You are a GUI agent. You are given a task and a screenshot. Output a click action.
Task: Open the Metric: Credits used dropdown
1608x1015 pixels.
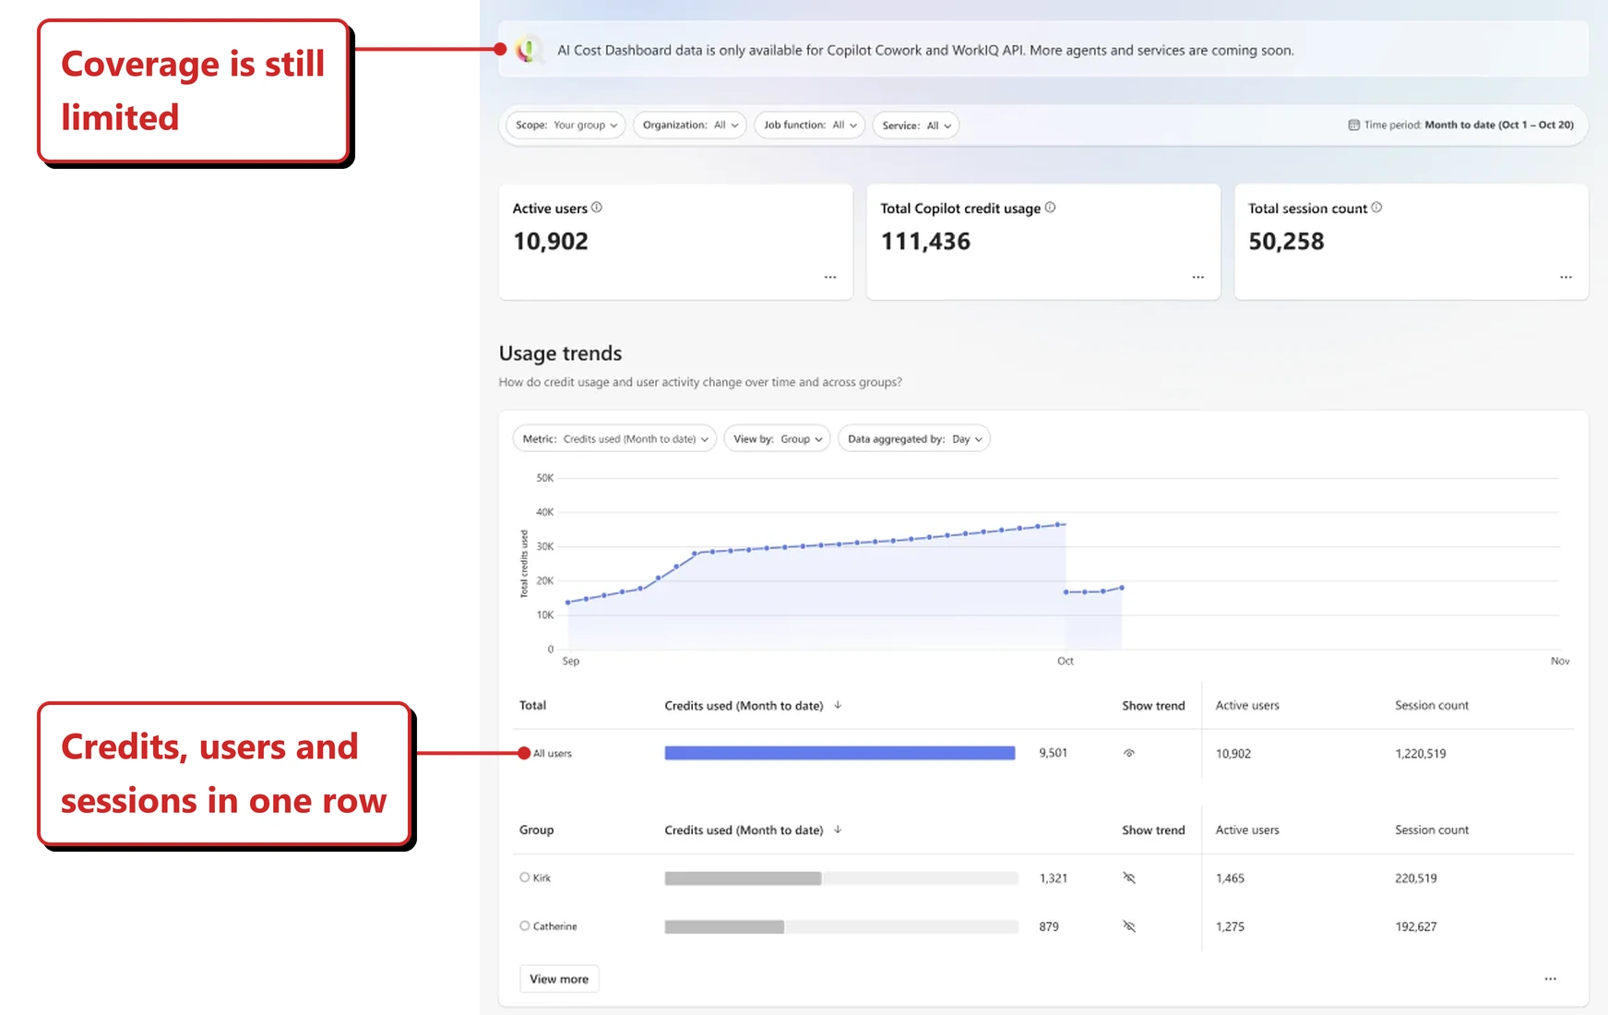click(x=614, y=438)
